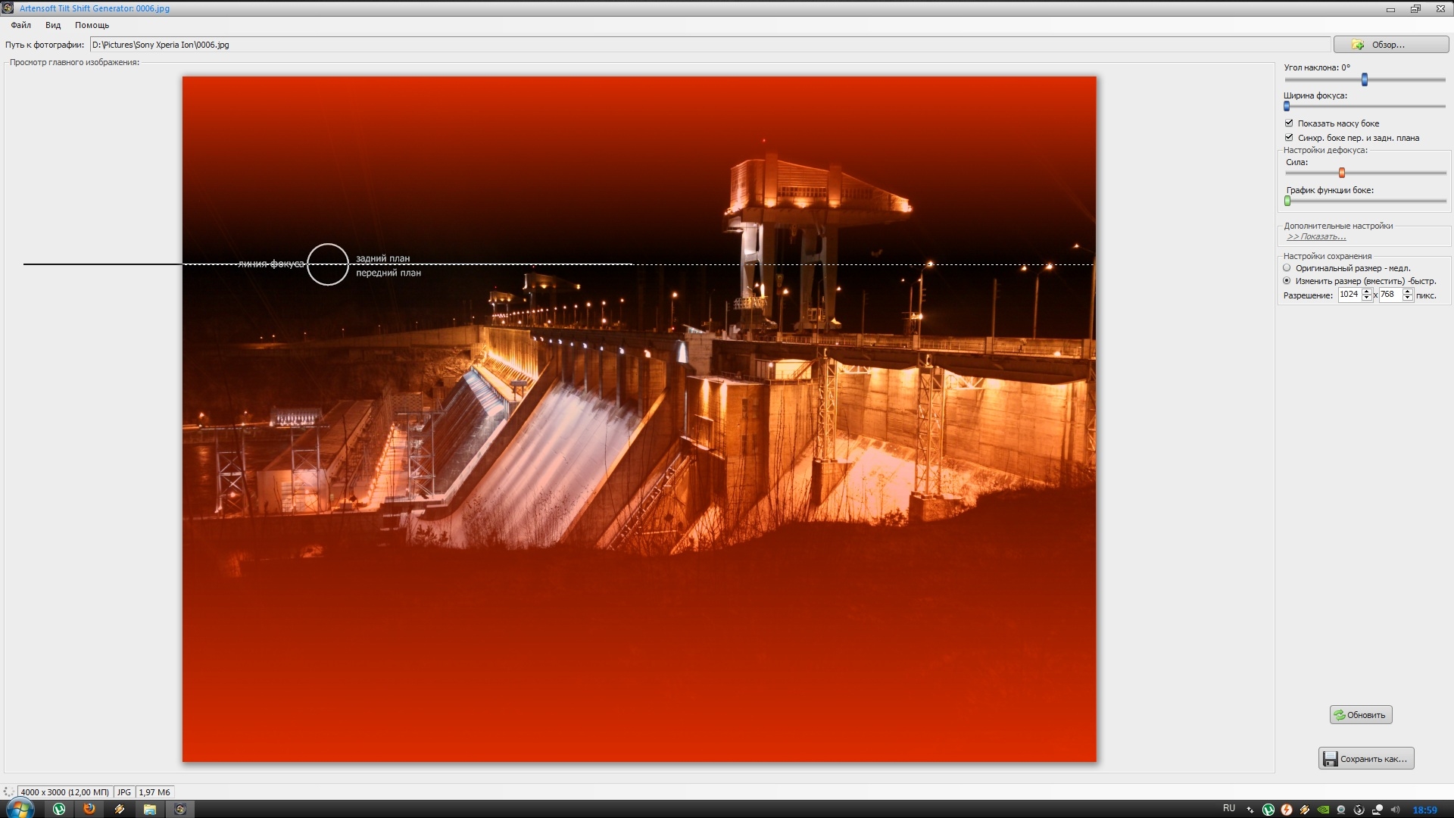The image size is (1454, 818).
Task: Expand additional settings via Показать link
Action: (x=1316, y=237)
